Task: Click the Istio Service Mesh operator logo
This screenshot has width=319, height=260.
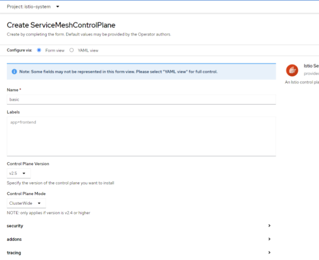Action: tap(292, 70)
